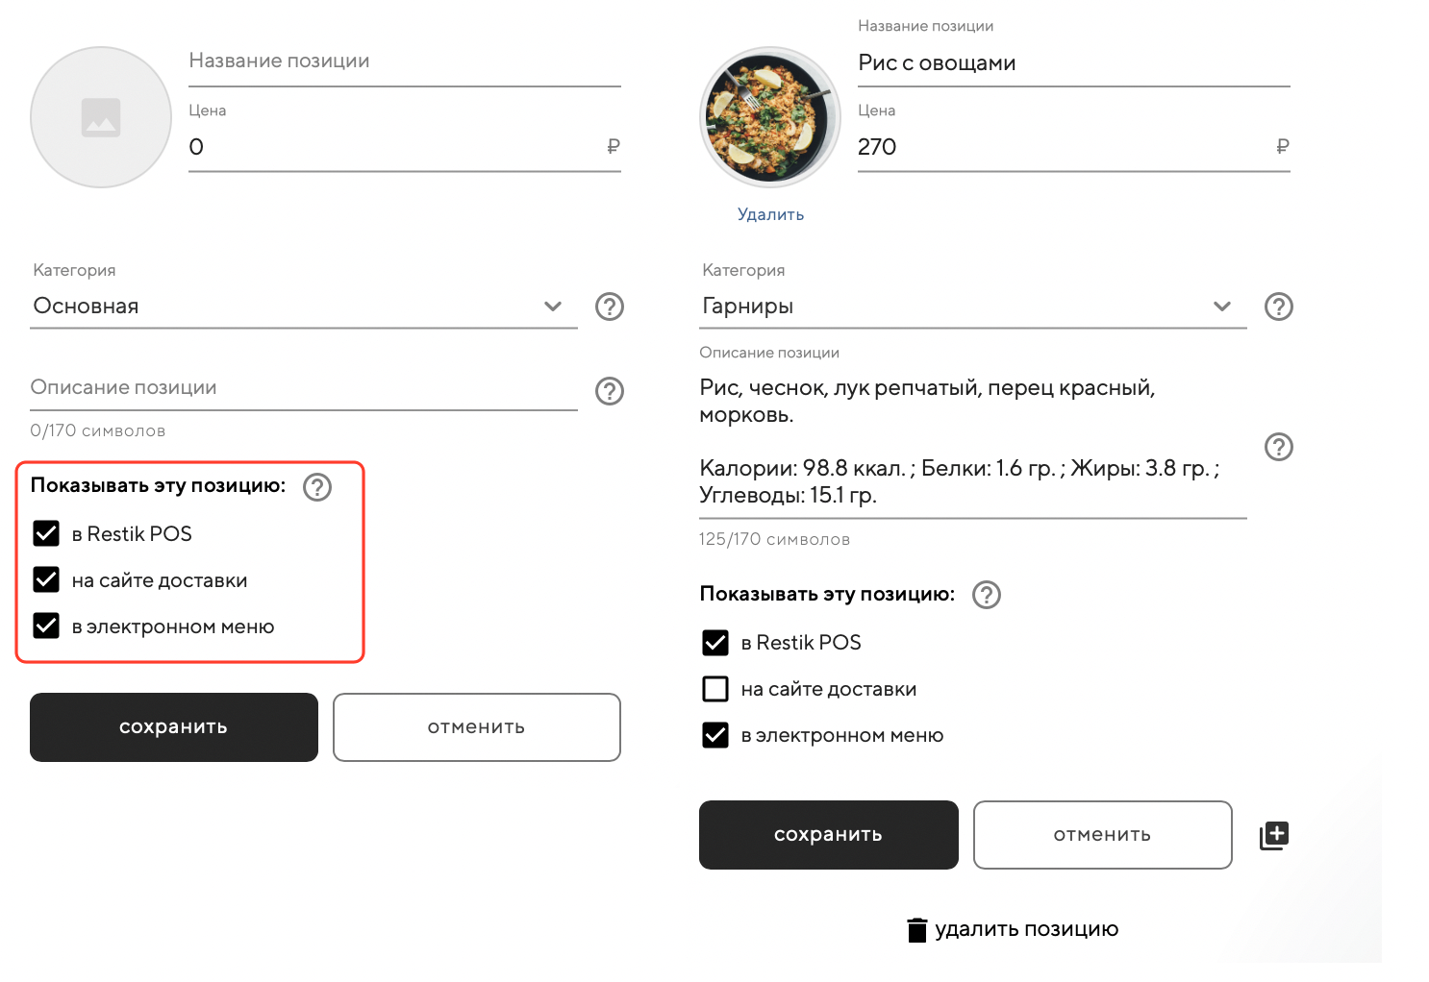Click the image placeholder in the empty form
Viewport: 1429px width, 982px height.
[101, 117]
